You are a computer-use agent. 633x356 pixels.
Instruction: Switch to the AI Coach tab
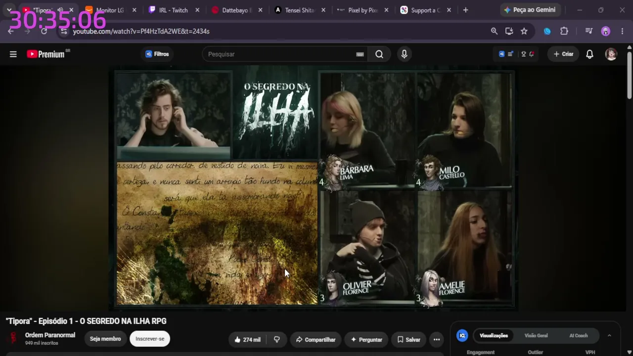pos(578,336)
